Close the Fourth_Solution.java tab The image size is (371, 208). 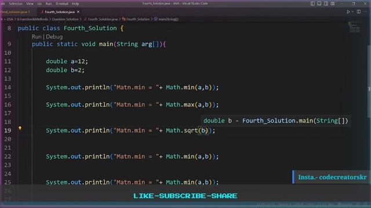click(x=78, y=12)
